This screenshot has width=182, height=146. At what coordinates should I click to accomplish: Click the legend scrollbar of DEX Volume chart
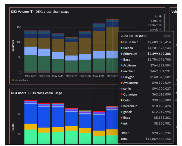tap(164, 22)
